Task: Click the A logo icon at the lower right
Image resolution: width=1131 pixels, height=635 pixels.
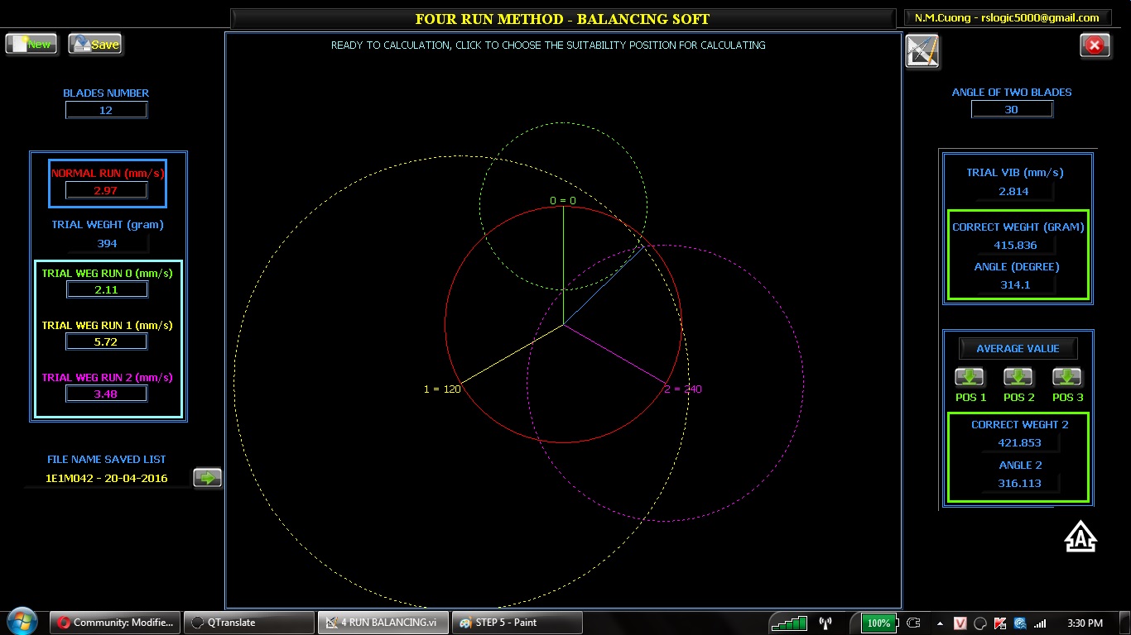Action: [x=1080, y=537]
